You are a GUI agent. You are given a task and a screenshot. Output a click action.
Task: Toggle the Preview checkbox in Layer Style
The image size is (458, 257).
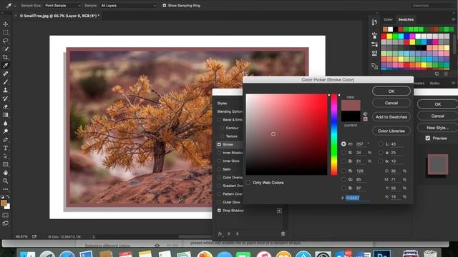428,138
